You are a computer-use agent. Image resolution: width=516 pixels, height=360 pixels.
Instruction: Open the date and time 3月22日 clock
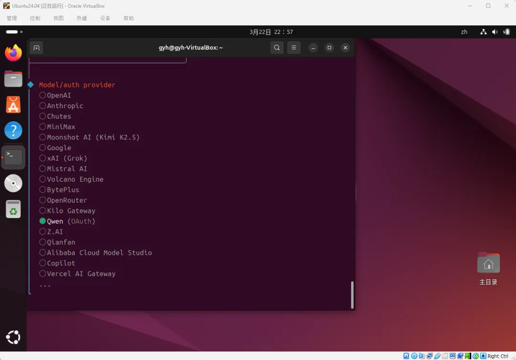[271, 32]
